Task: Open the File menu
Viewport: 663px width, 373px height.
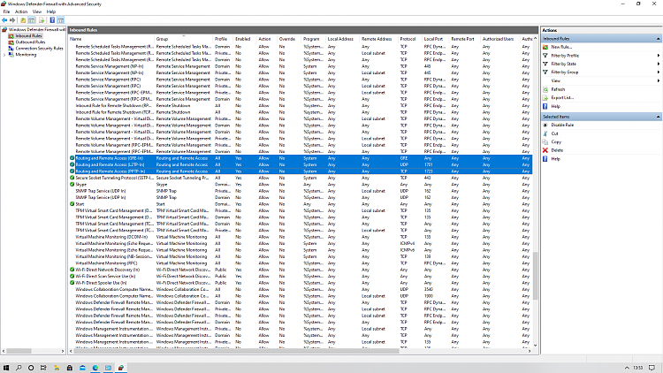Action: pyautogui.click(x=6, y=11)
